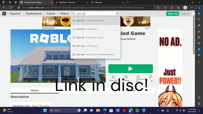
Task: Open Spotify from taskbar
Action: tap(137, 111)
